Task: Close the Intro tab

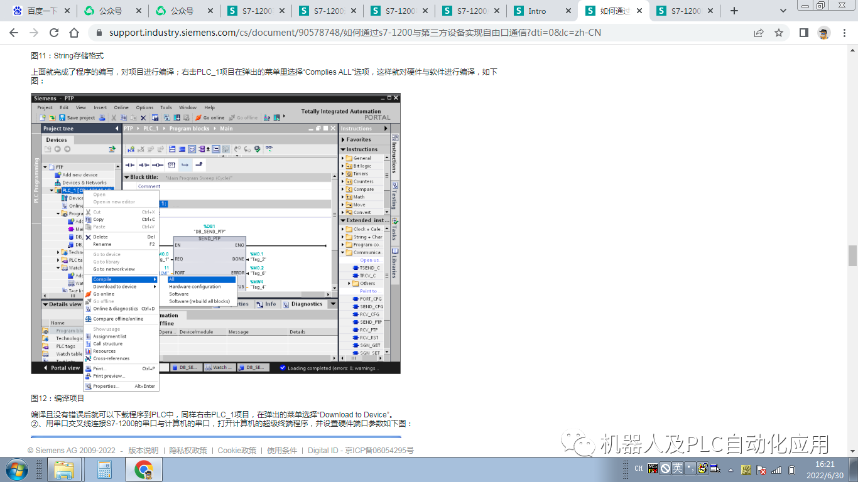Action: coord(568,11)
